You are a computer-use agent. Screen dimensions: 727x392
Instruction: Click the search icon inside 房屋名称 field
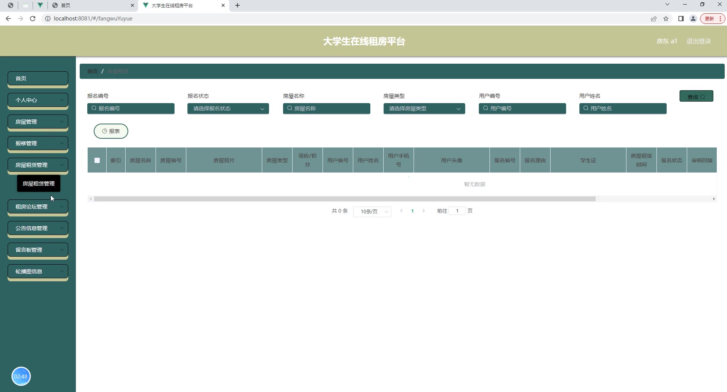point(290,108)
